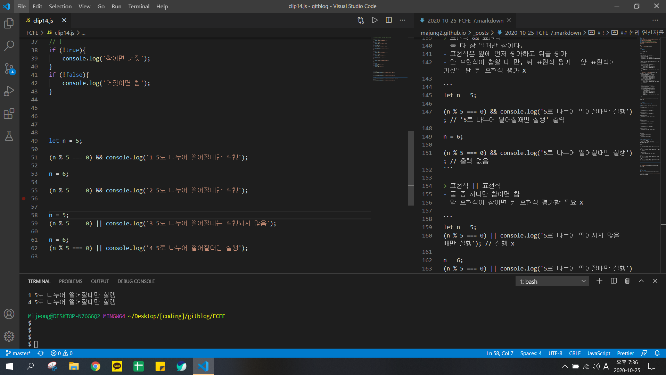Open the 2020-10-25-FCFE-7.markdown breadcrumb
Screen dimensions: 666x375
(539, 33)
